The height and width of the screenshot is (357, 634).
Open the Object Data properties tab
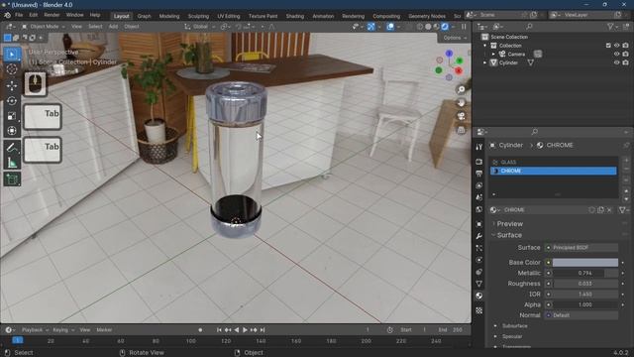click(x=479, y=284)
